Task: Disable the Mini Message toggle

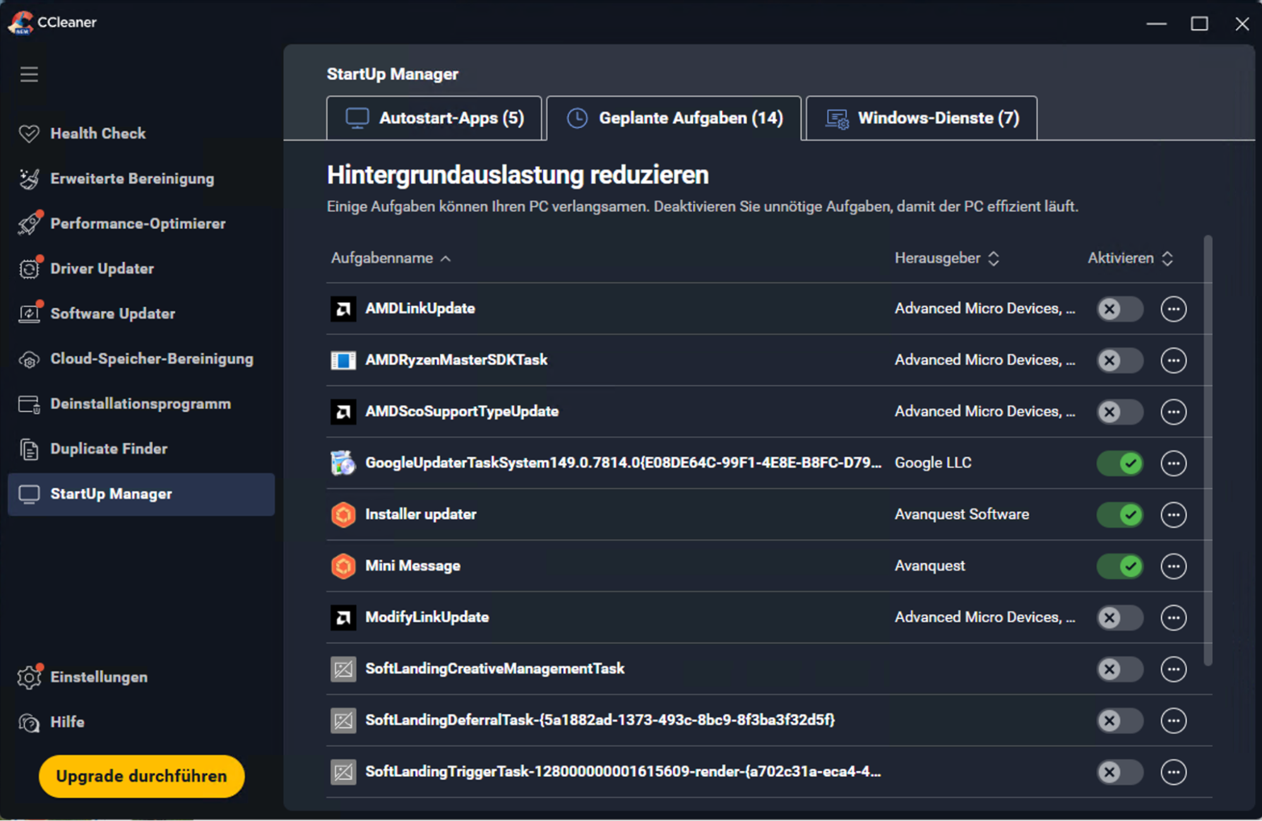Action: pyautogui.click(x=1120, y=566)
